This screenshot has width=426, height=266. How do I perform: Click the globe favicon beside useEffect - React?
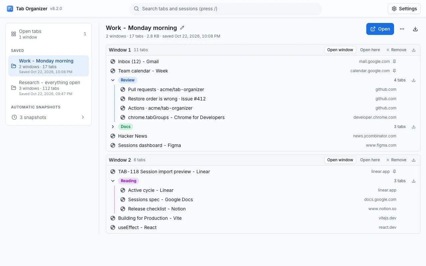(x=113, y=227)
